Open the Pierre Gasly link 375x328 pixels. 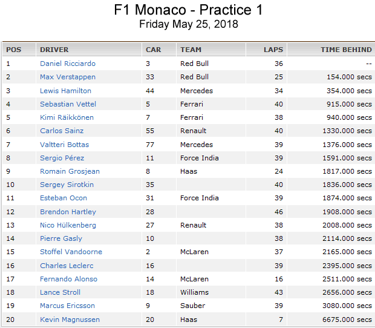point(61,238)
